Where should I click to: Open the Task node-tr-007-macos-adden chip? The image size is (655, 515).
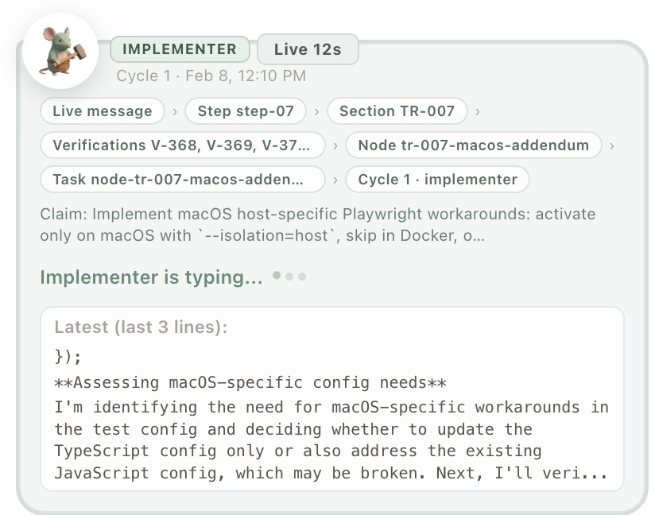click(x=183, y=180)
